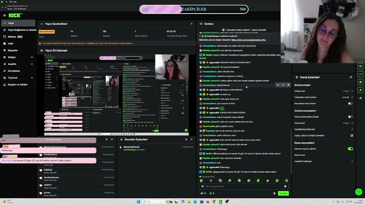The height and width of the screenshot is (205, 365).
Task: Open Hesap yaşı setting chevron
Action: pyautogui.click(x=352, y=91)
